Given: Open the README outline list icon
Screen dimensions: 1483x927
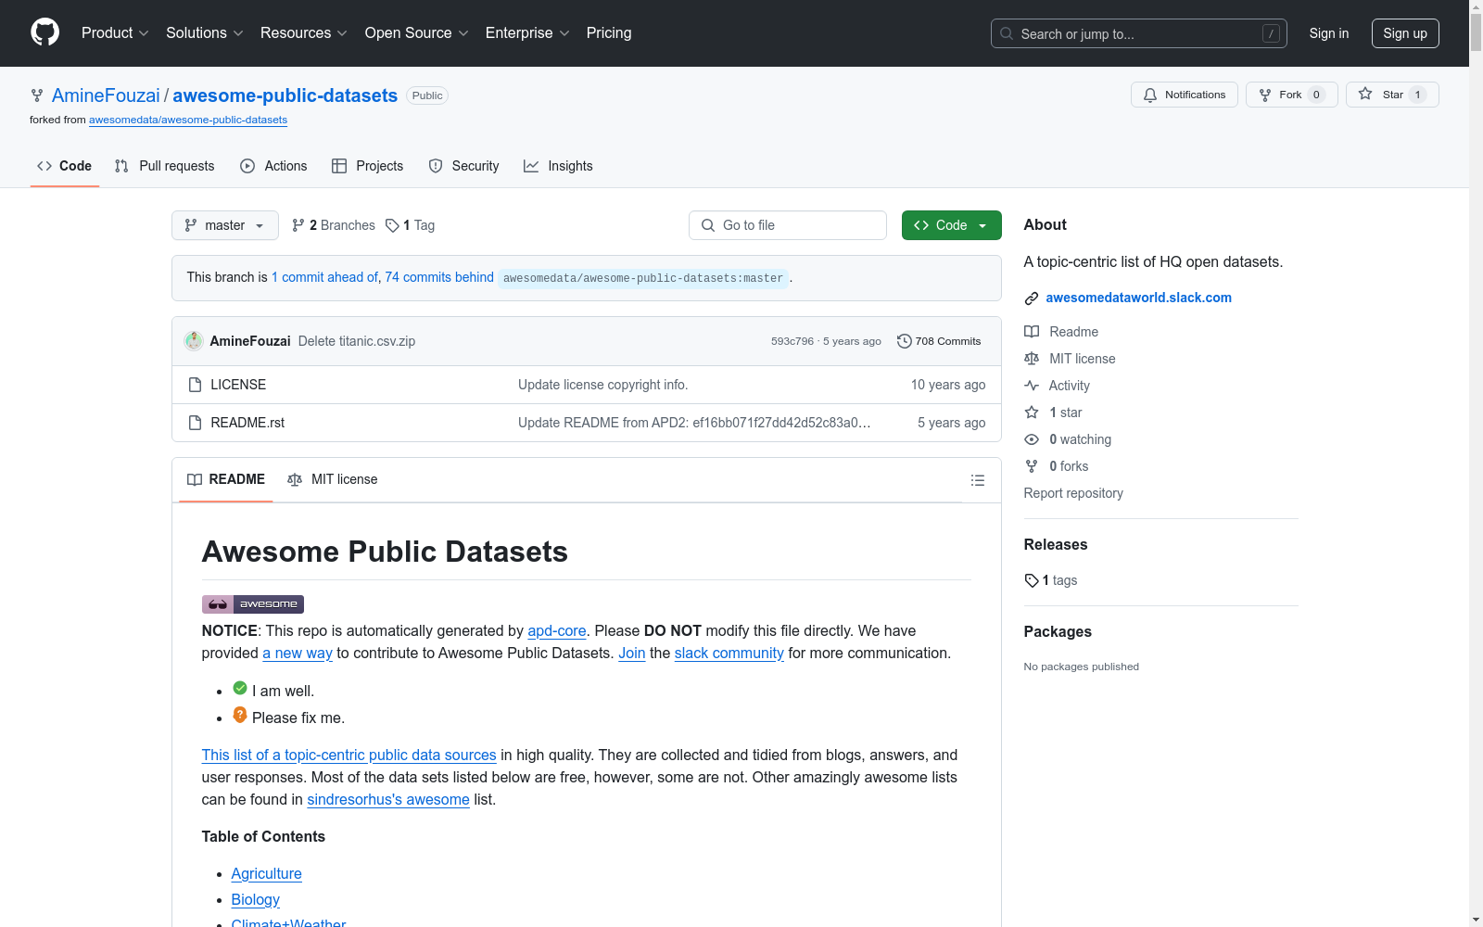Looking at the screenshot, I should point(977,480).
